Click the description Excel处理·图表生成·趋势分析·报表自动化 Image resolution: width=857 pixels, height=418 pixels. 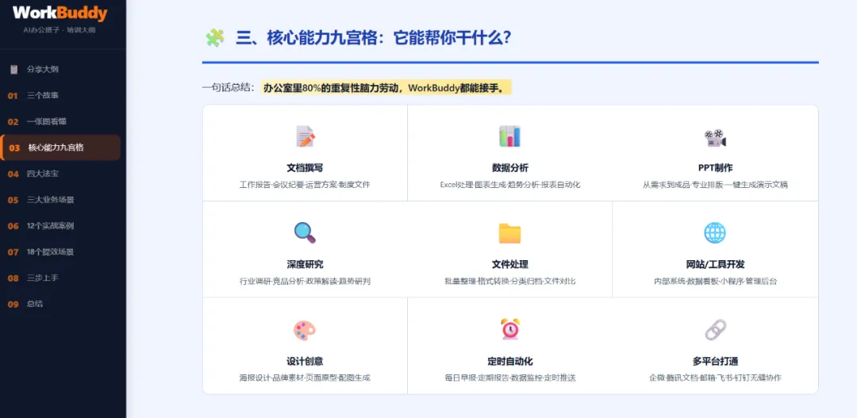click(510, 185)
